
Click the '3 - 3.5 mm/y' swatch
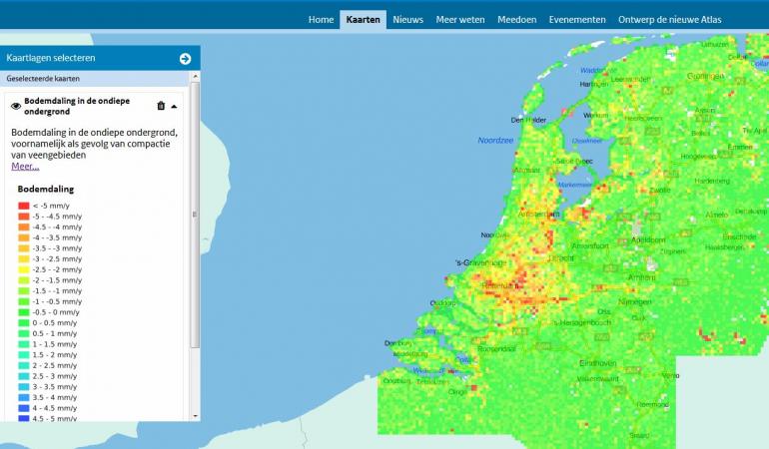pyautogui.click(x=24, y=387)
